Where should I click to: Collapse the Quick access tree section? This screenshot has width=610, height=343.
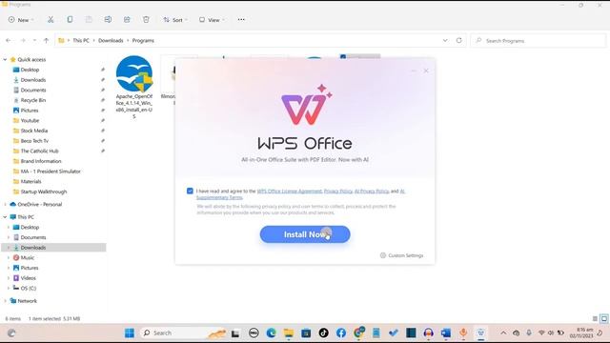pos(5,59)
